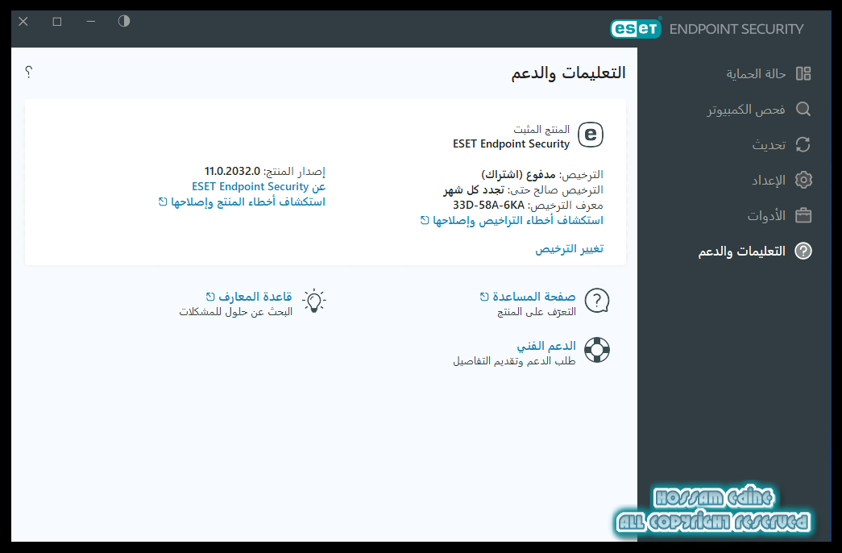Open the eset logo in the header
The image size is (842, 553).
pos(636,28)
